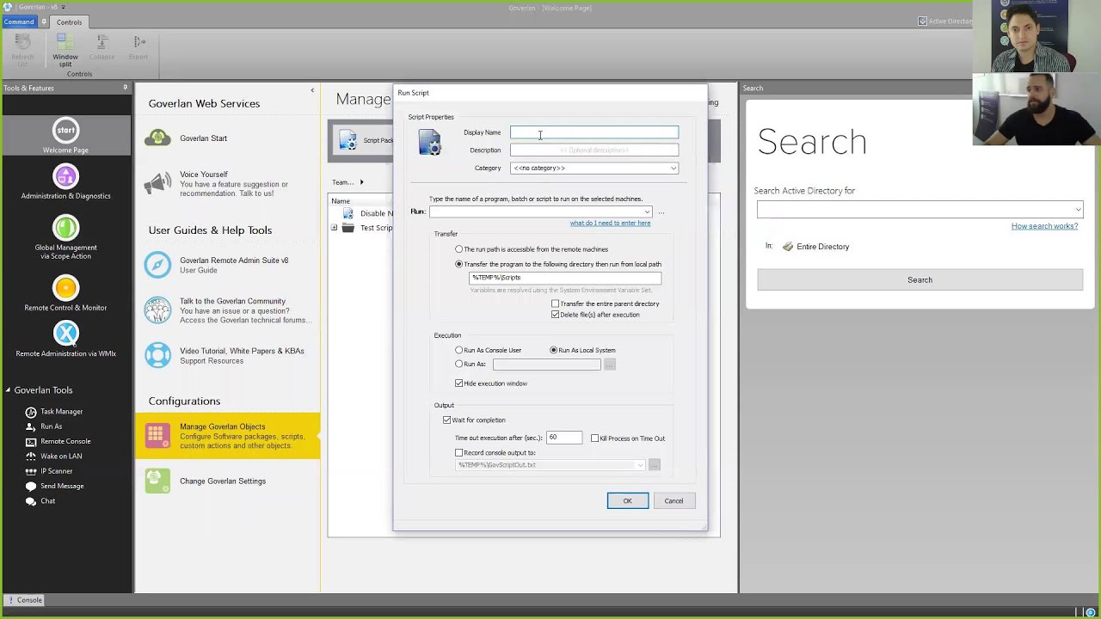Image resolution: width=1101 pixels, height=619 pixels.
Task: Open Search Active Directory dropdown
Action: (x=1078, y=210)
